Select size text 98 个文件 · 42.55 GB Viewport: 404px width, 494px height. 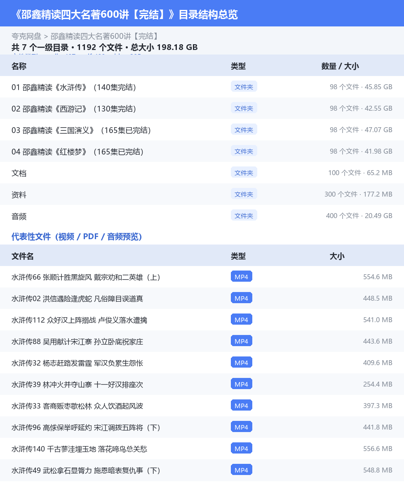(361, 108)
